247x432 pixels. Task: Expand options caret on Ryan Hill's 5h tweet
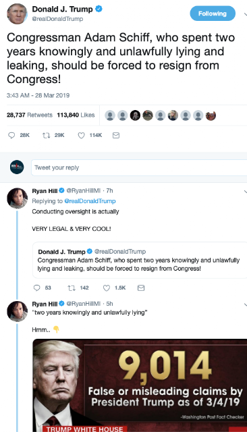(245, 304)
